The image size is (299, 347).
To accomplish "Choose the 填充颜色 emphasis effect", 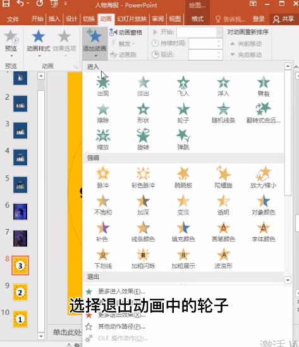I will (183, 232).
